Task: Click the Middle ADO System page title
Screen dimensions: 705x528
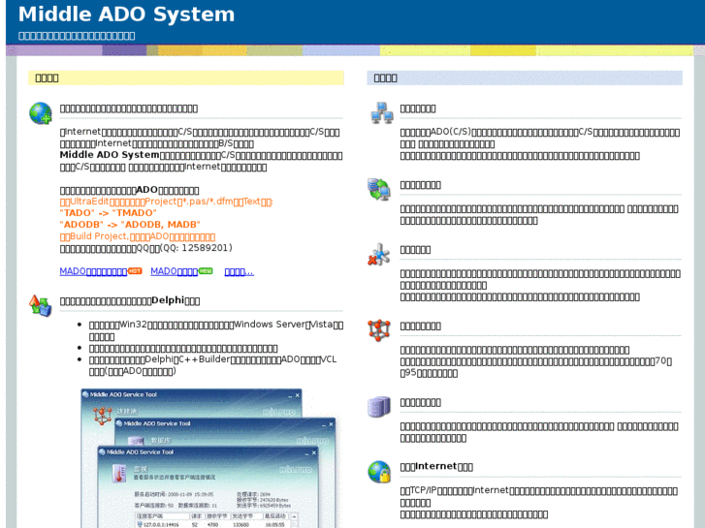Action: click(126, 14)
